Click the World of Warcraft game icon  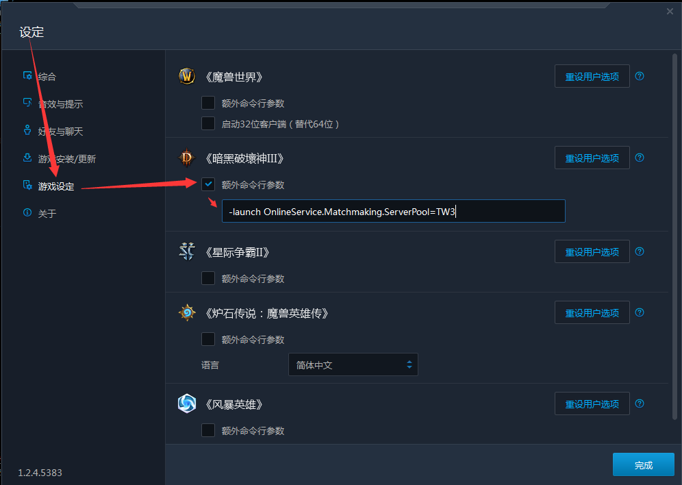pyautogui.click(x=187, y=77)
